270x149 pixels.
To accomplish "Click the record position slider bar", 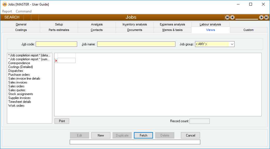I will [246, 19].
